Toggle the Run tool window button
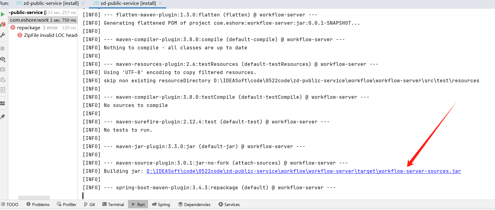Viewport: 495px width, 210px height. click(138, 205)
